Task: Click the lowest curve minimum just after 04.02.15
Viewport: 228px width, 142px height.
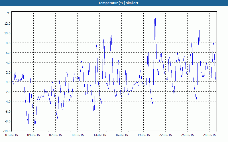Action: click(x=35, y=125)
